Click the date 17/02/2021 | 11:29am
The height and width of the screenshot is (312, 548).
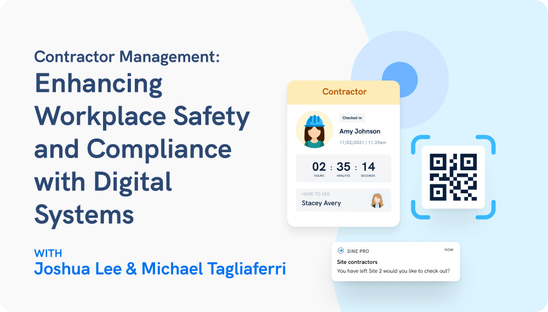(362, 142)
